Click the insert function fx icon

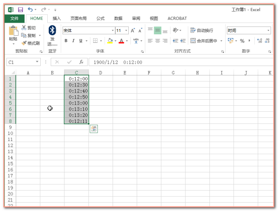tap(81, 62)
